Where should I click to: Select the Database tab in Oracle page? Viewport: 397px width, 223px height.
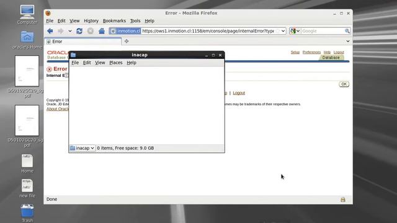pyautogui.click(x=331, y=58)
